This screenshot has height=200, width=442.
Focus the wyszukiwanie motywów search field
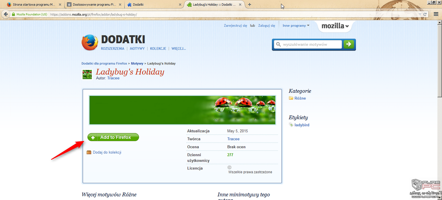coord(311,44)
